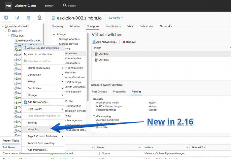Switch to the VMs tab
Screen dimensions: 231x159
coord(130,26)
